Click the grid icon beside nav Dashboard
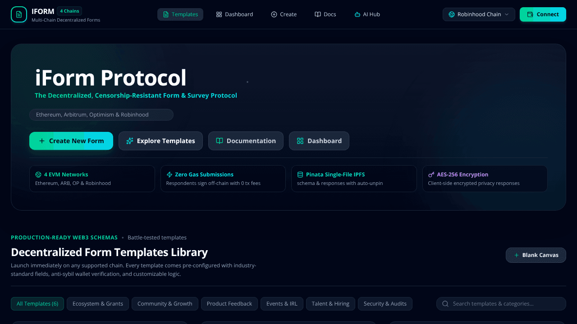This screenshot has height=324, width=577. pyautogui.click(x=219, y=14)
